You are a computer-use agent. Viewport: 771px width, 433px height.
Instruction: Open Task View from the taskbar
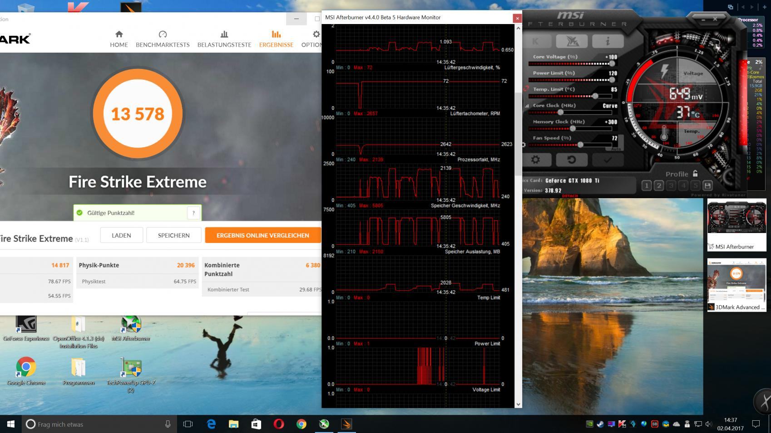(x=188, y=424)
